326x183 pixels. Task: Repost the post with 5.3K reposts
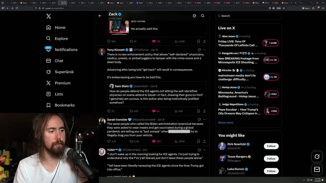(134, 141)
